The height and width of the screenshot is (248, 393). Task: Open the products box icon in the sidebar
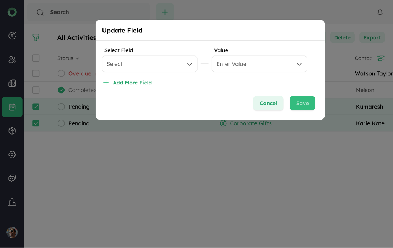[12, 131]
